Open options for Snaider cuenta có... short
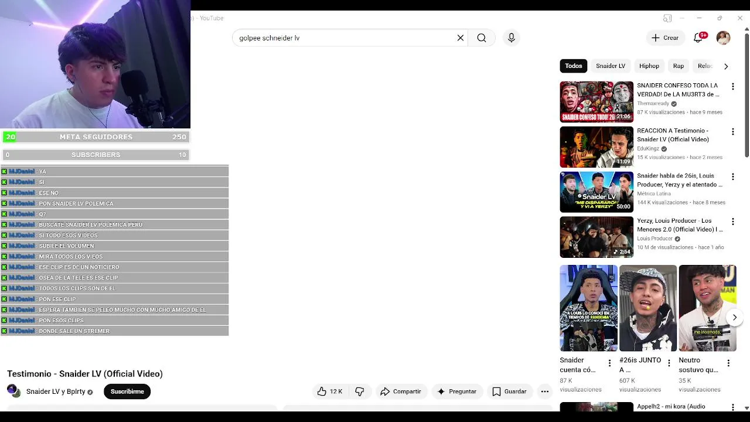The width and height of the screenshot is (750, 422). click(x=609, y=363)
